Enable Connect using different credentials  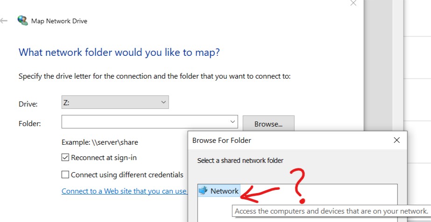tap(65, 175)
